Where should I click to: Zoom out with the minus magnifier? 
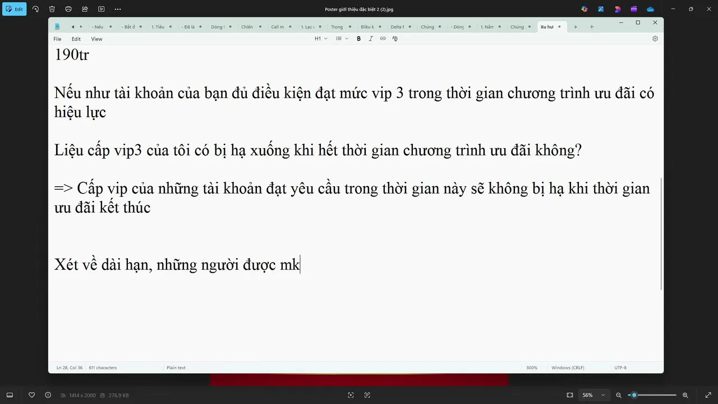click(x=619, y=395)
